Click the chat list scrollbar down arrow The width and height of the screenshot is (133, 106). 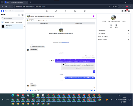24,28
